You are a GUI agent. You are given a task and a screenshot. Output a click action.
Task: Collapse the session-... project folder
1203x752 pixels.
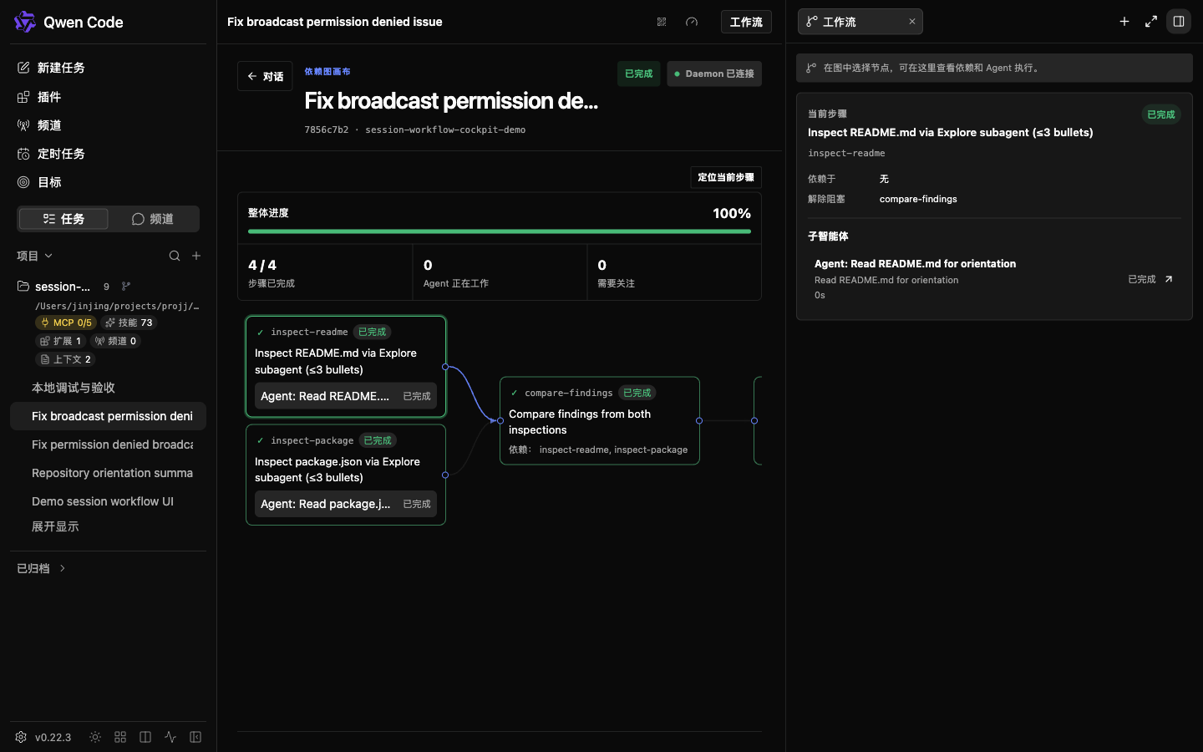(x=23, y=287)
